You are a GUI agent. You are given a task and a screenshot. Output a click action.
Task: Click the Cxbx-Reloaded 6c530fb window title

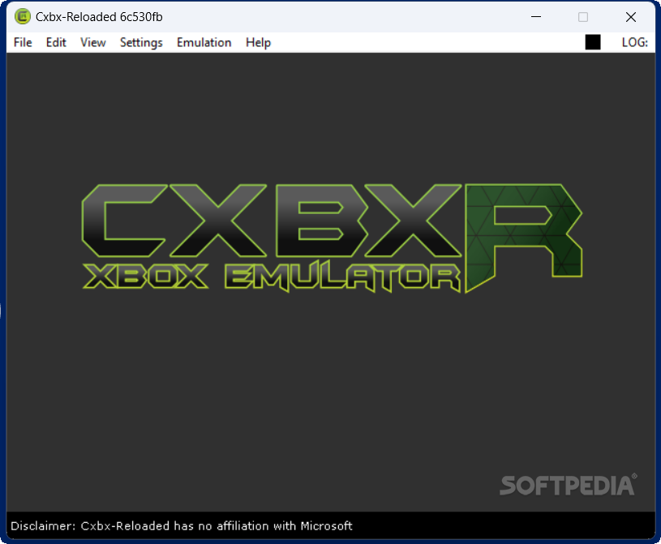(x=99, y=17)
